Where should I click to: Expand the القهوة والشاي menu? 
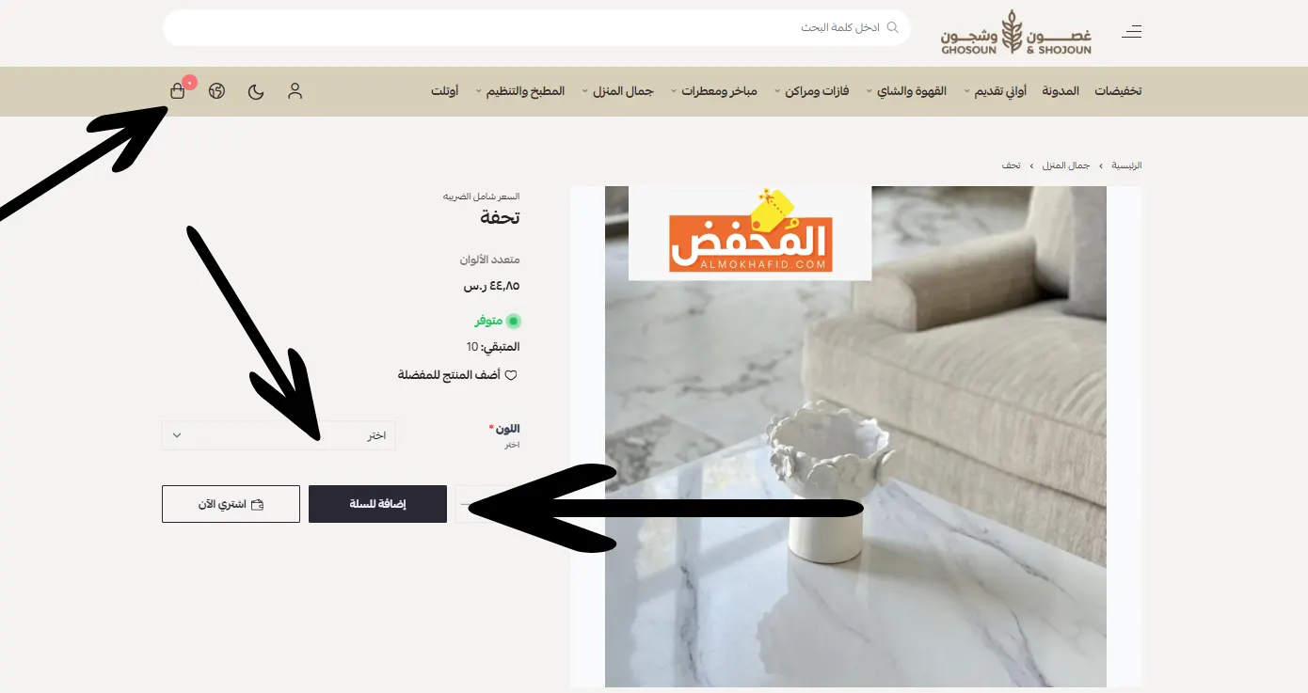coord(907,91)
